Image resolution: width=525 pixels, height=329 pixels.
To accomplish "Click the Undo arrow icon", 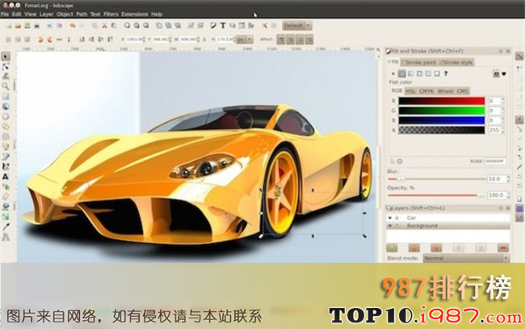I will 73,25.
